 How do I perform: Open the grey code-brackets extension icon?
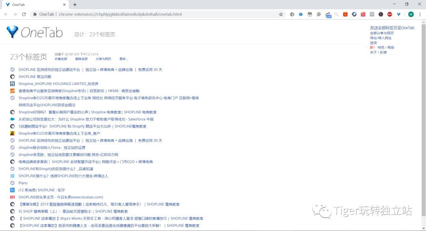pos(372,15)
